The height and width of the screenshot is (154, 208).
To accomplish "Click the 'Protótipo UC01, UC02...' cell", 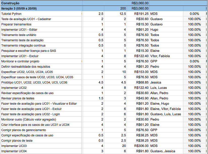I will [41, 83].
